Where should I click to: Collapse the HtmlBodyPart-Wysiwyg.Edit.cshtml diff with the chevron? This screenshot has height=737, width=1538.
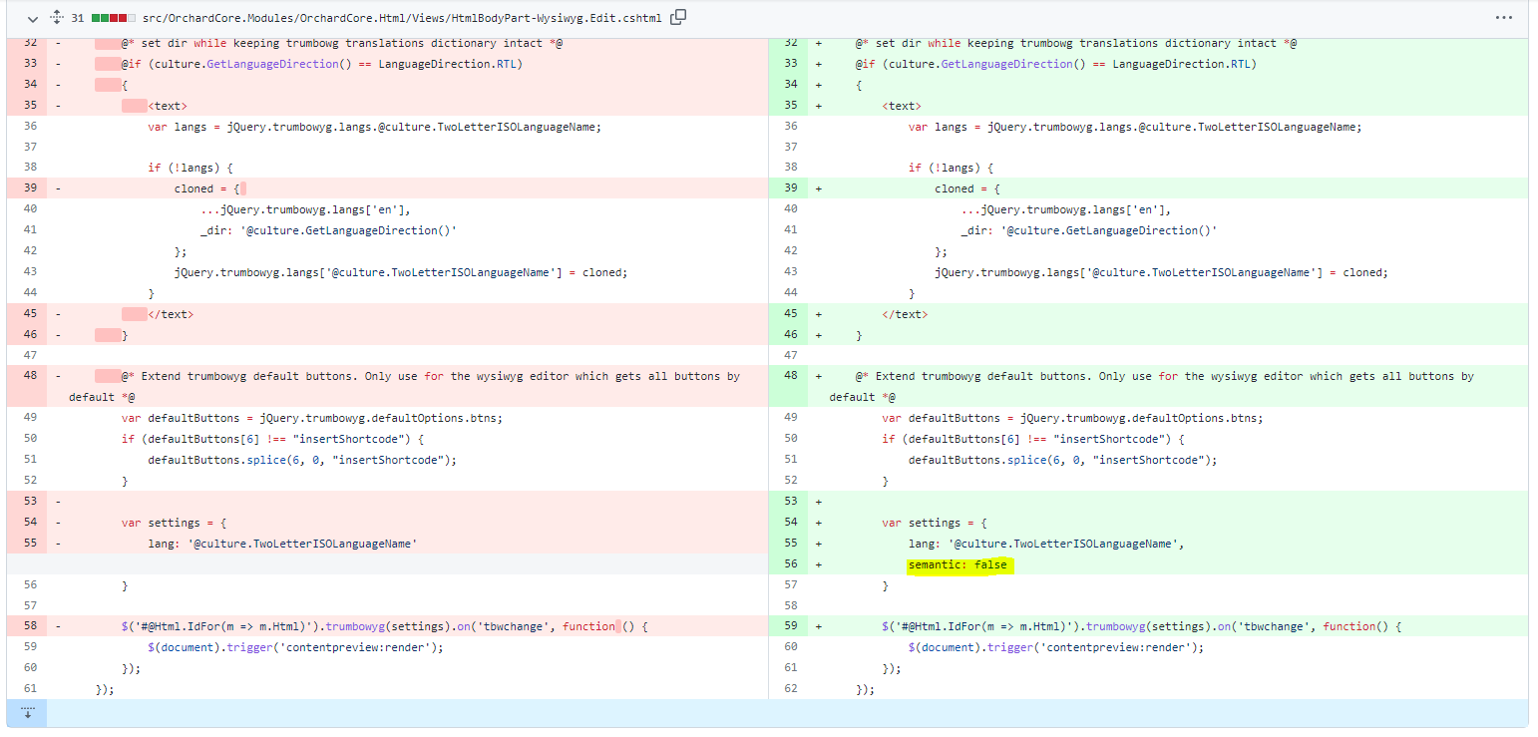pyautogui.click(x=32, y=18)
